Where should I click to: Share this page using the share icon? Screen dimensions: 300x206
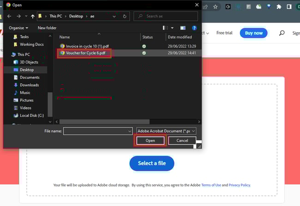205,7
